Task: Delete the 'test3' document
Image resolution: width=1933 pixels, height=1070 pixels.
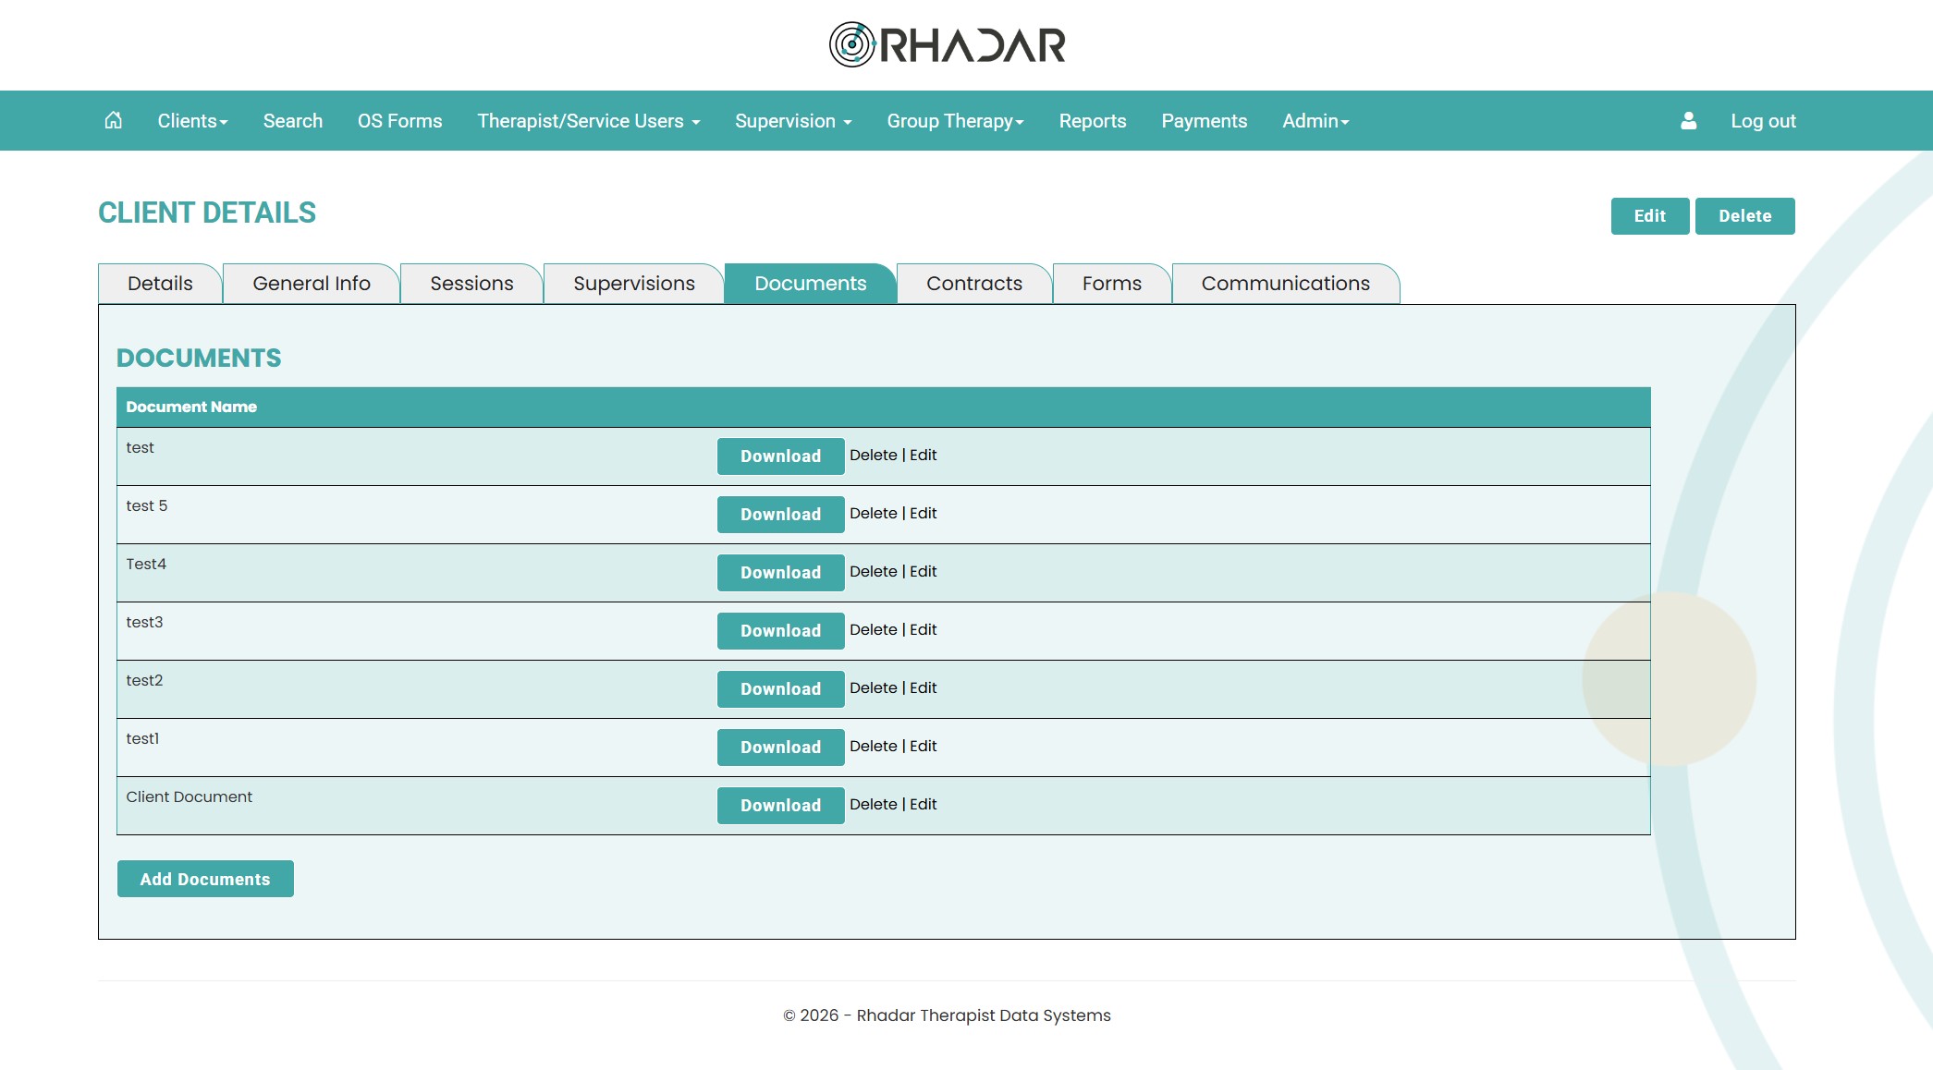Action: (x=874, y=630)
